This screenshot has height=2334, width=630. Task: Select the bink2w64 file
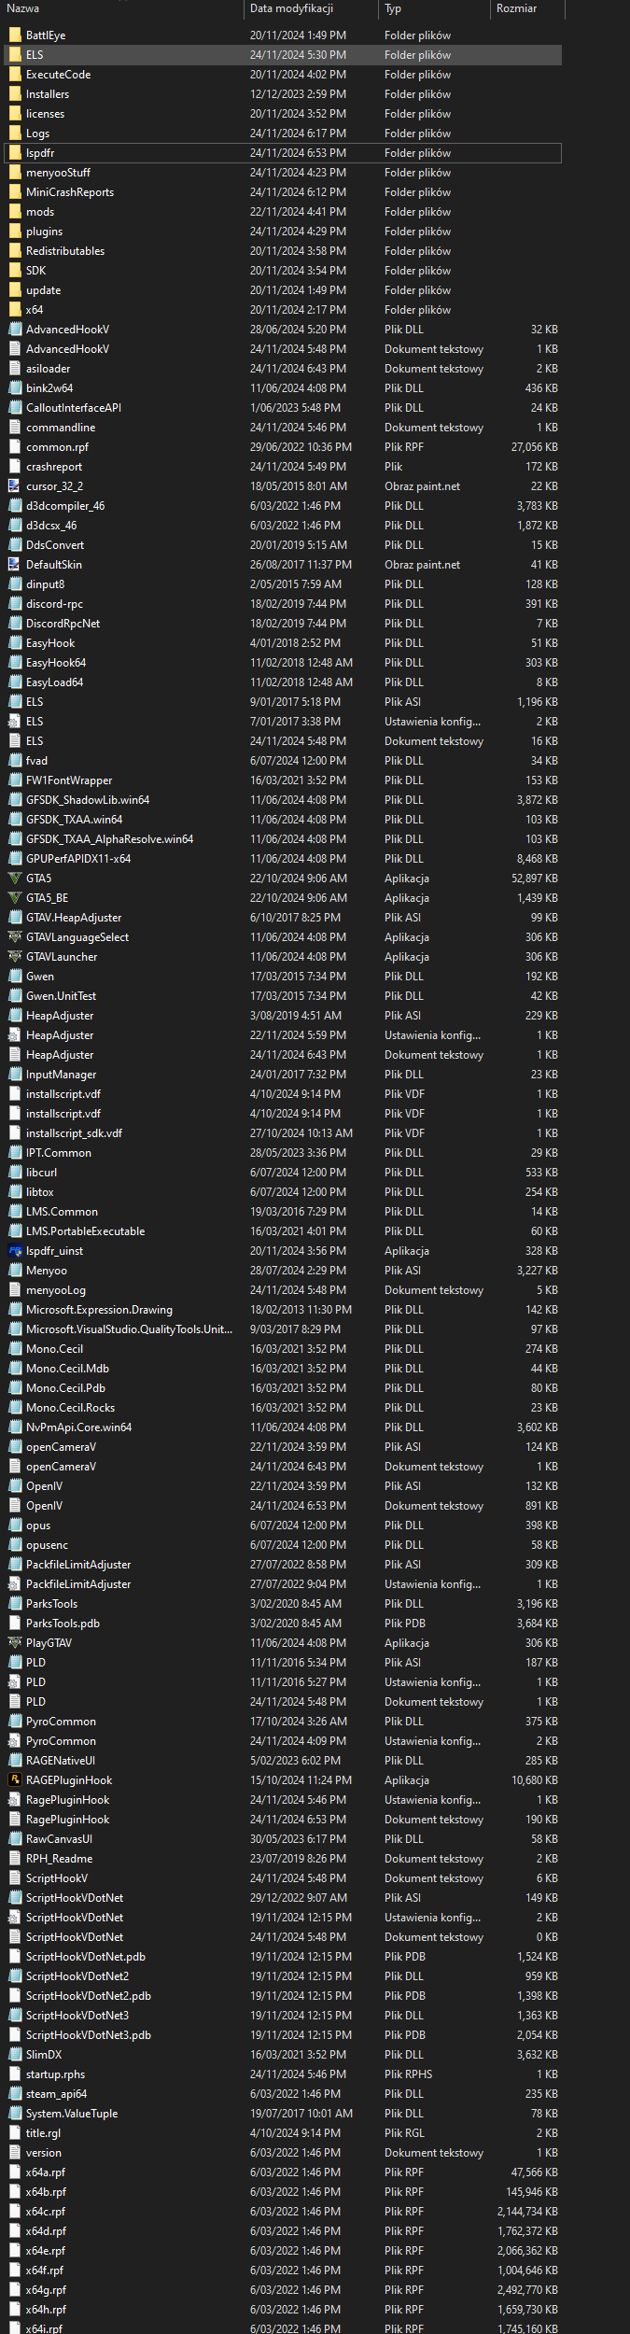[283, 388]
